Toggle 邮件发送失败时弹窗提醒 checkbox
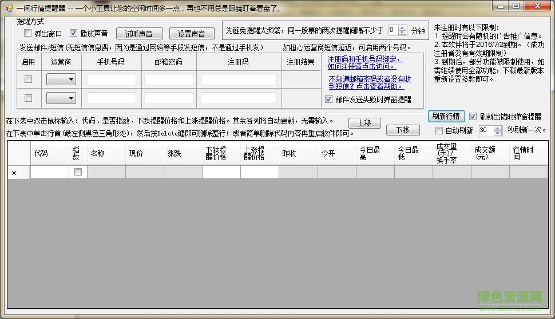 [328, 99]
